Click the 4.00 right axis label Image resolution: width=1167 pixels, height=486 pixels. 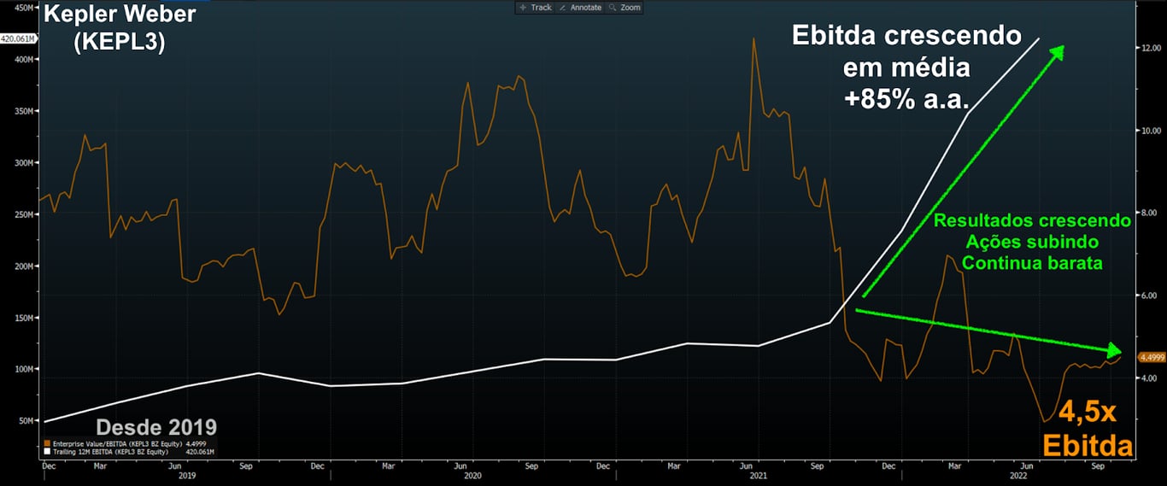1149,378
